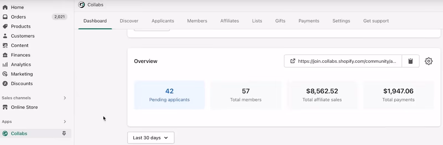The width and height of the screenshot is (443, 145).
Task: Click the Customers person icon
Action: point(5,36)
